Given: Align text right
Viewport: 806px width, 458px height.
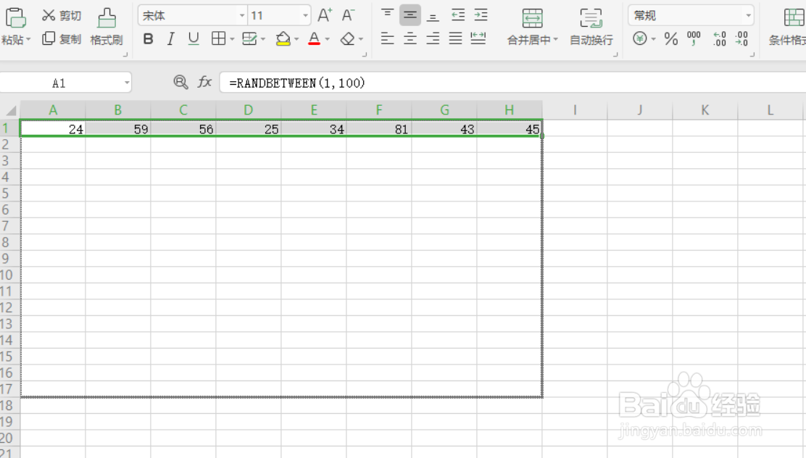Looking at the screenshot, I should 433,38.
